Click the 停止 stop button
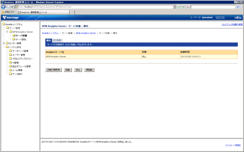 (78, 70)
